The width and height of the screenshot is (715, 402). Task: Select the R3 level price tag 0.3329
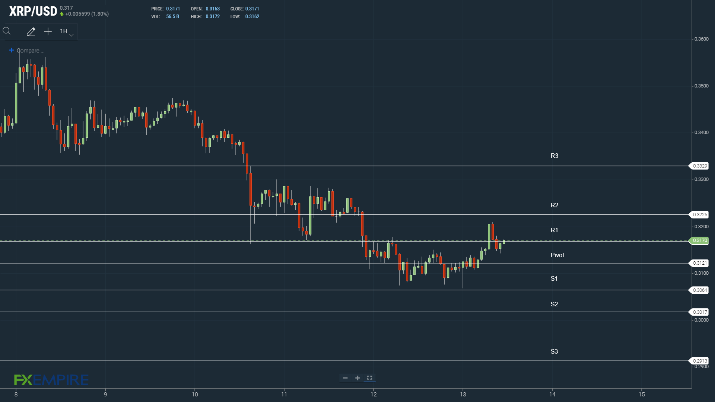[700, 166]
